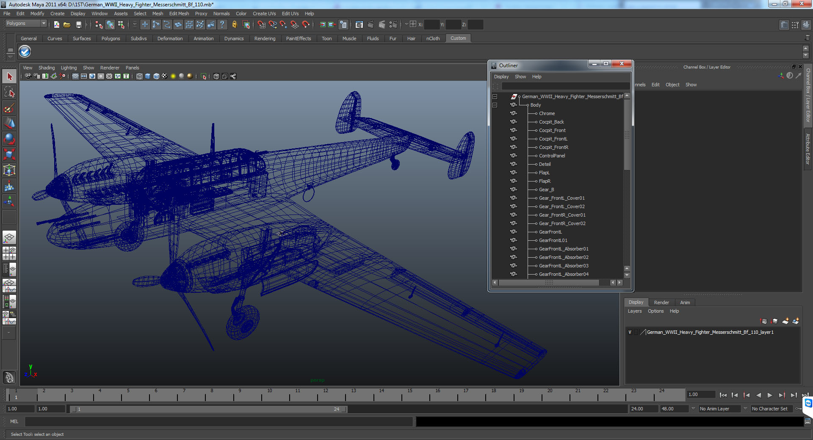Click the New Scene icon

56,25
